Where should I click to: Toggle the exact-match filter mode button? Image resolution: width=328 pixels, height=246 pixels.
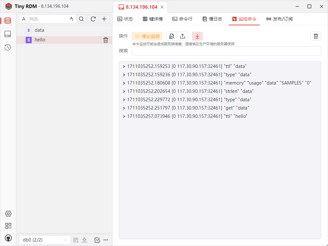[23, 19]
